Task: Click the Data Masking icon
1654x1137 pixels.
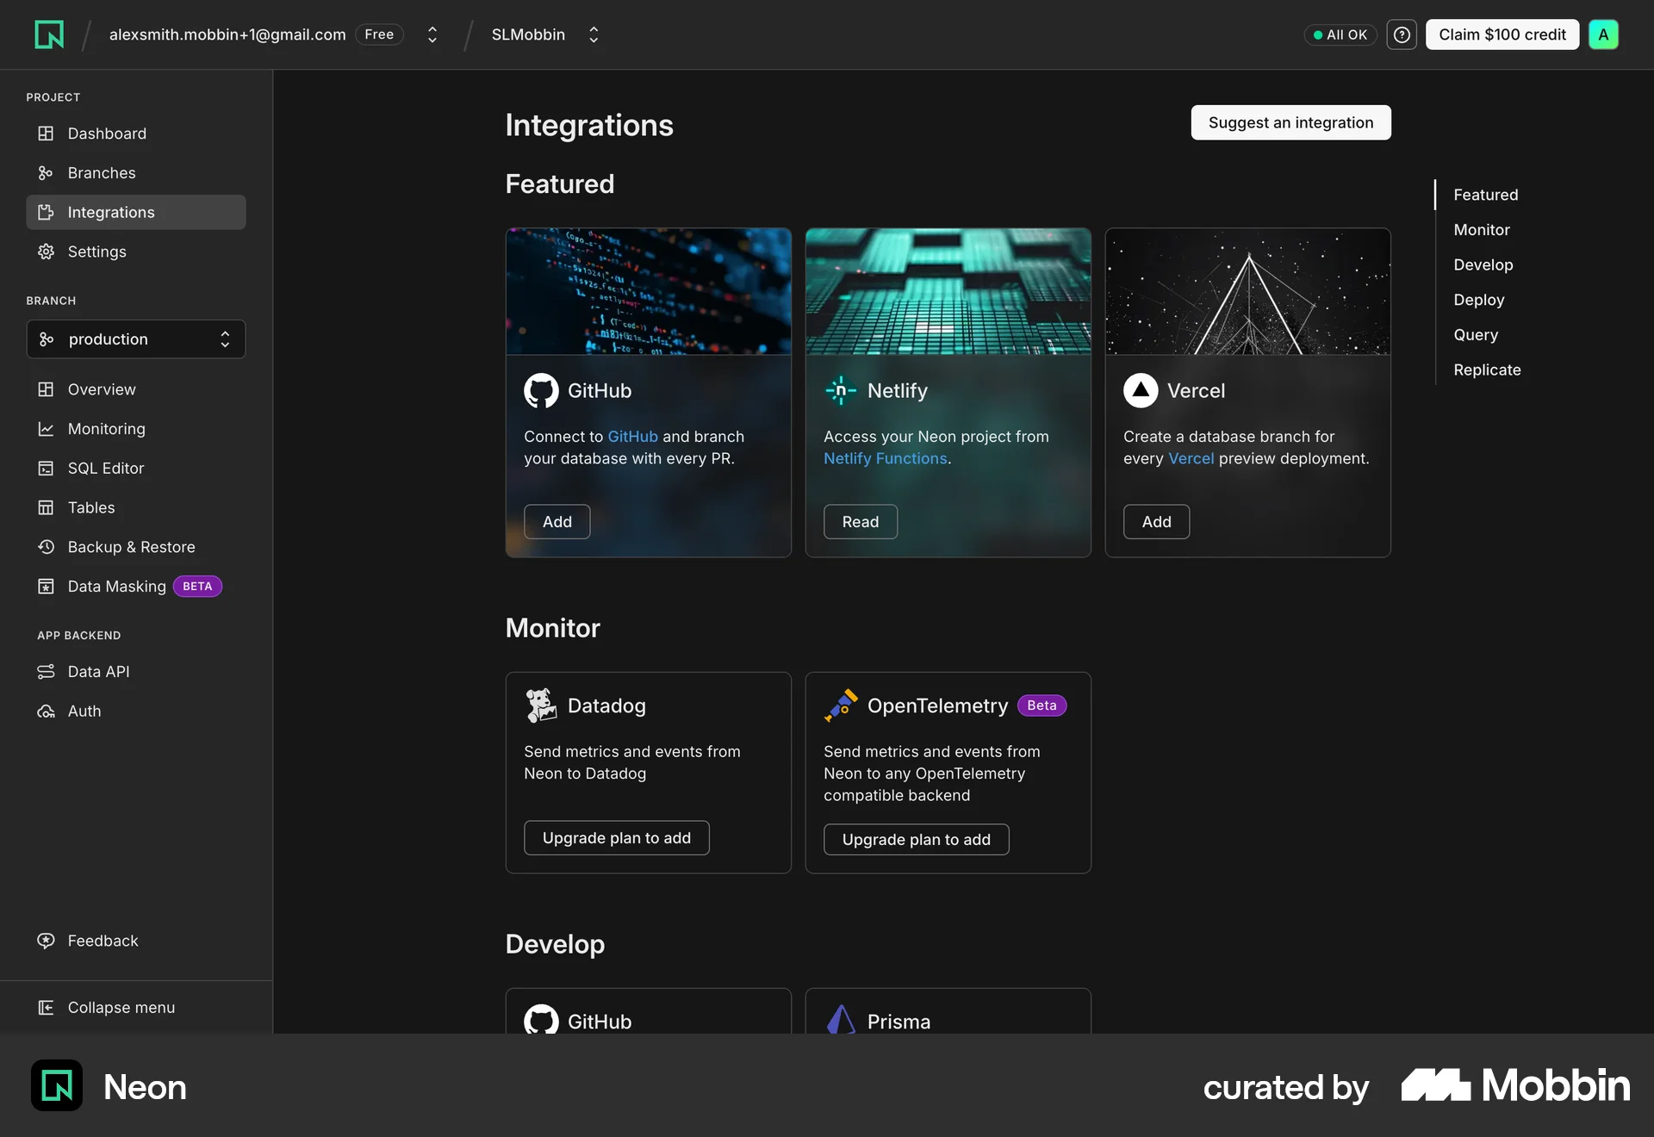Action: pos(46,587)
